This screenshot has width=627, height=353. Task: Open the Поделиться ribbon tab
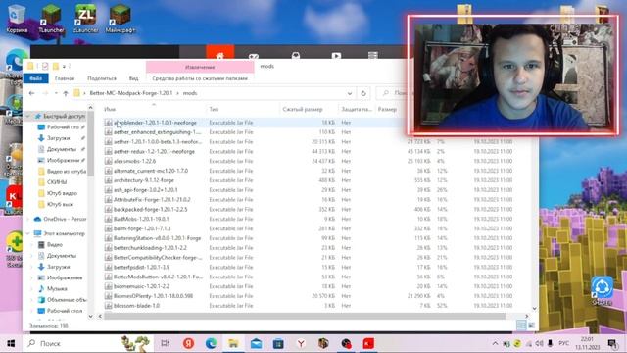[102, 78]
